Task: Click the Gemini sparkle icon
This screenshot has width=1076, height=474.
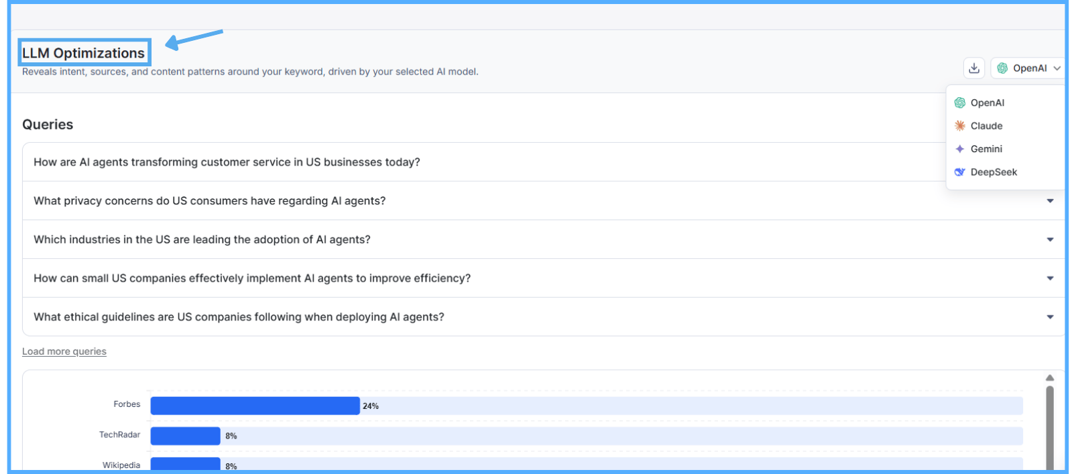Action: (960, 149)
